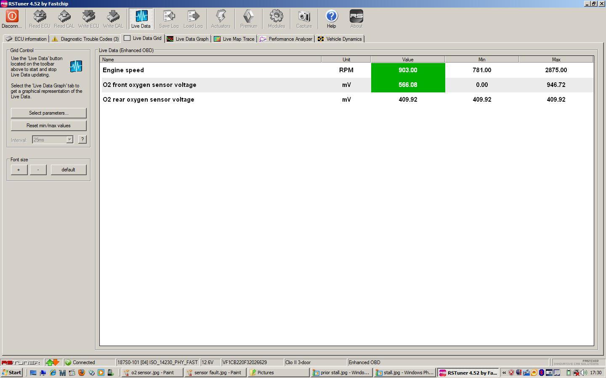The height and width of the screenshot is (378, 606).
Task: Click the interval help question mark button
Action: pyautogui.click(x=82, y=139)
